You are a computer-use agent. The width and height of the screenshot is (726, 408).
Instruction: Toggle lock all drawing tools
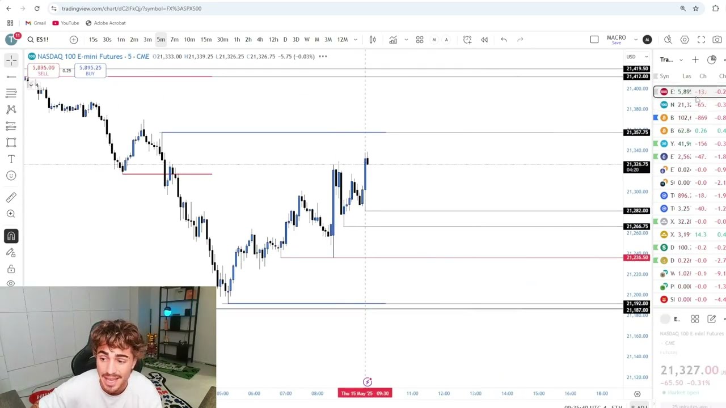click(11, 269)
